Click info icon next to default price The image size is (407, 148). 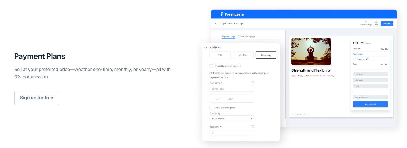coord(240,66)
